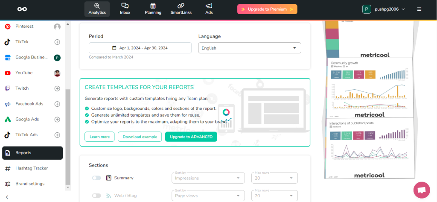Image resolution: width=437 pixels, height=202 pixels.
Task: Click the Summary clipboard icon
Action: point(109,178)
